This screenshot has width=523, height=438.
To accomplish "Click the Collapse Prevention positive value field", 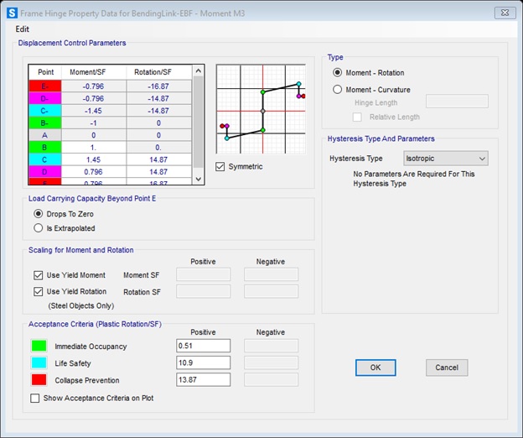I will (x=203, y=380).
